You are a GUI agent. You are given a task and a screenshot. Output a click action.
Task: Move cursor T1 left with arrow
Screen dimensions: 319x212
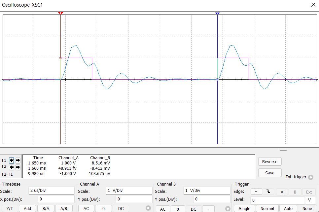coord(12,160)
